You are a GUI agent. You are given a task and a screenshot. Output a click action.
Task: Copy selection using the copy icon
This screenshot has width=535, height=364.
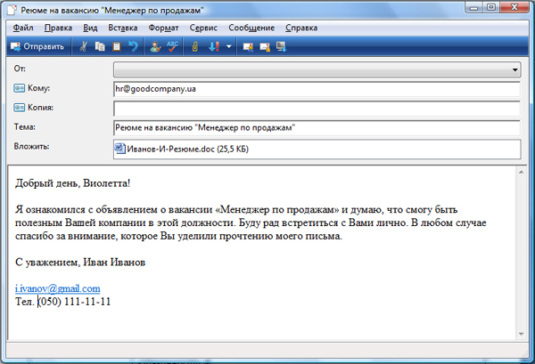[x=100, y=46]
